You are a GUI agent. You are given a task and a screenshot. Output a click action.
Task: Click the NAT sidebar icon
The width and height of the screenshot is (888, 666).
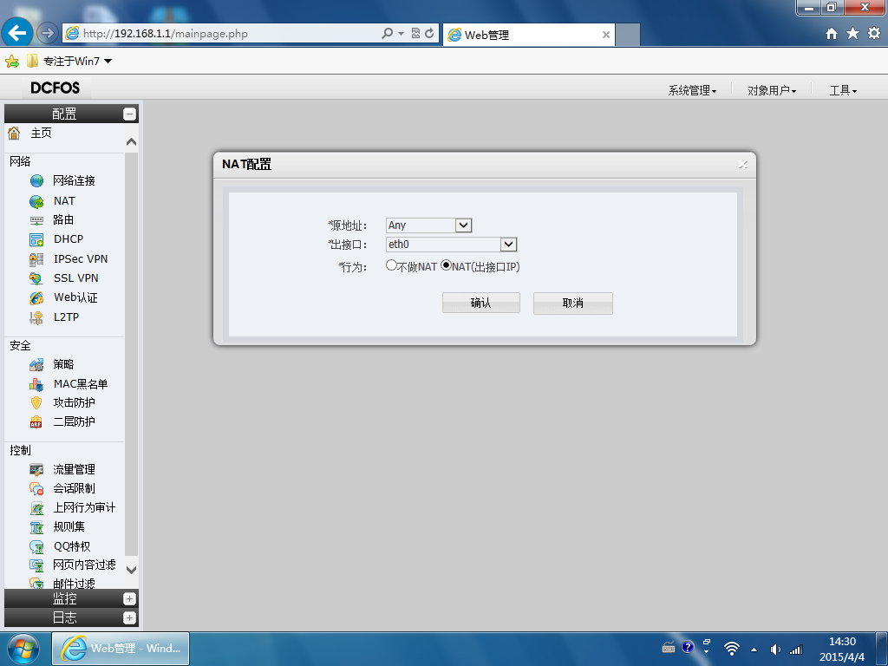click(36, 201)
